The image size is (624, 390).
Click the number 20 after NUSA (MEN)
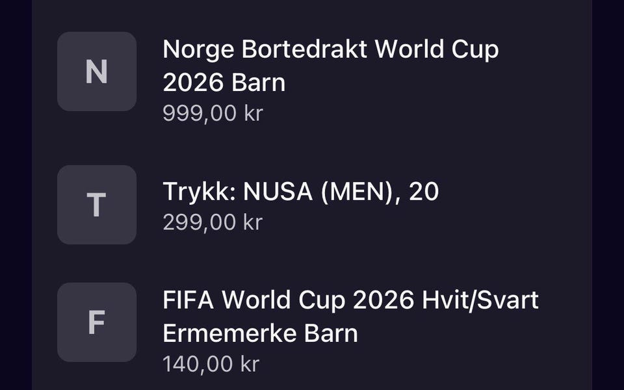coord(423,191)
